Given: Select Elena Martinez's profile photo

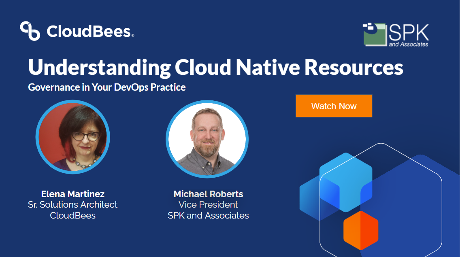Looking at the screenshot, I should (73, 137).
